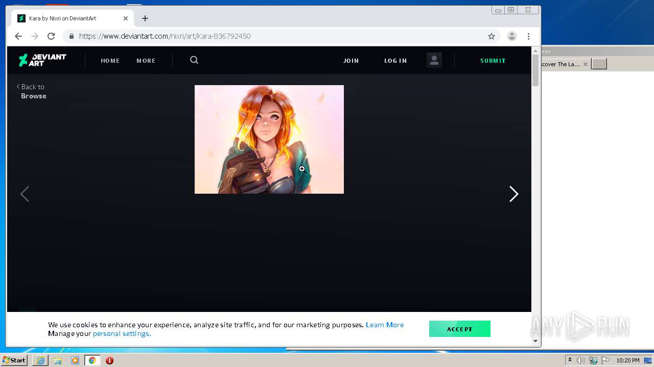
Task: Click the volume icon in system tray
Action: pos(581,360)
